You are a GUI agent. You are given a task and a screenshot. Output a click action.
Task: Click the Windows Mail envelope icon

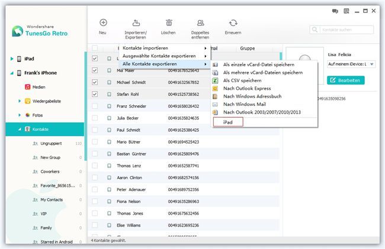tap(215, 105)
